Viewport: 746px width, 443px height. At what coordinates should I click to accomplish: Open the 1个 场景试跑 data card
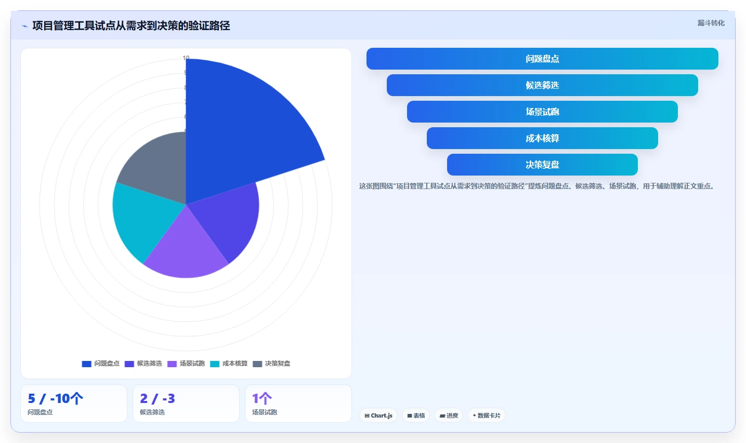pyautogui.click(x=298, y=404)
